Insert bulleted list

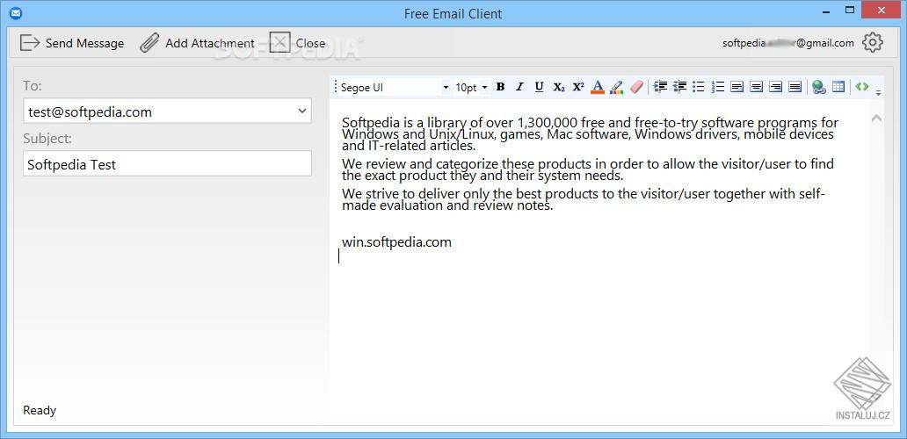tap(699, 87)
